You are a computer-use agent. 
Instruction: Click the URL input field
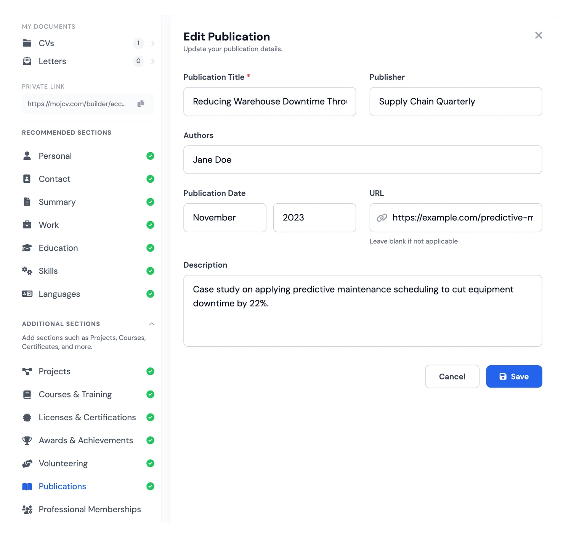click(456, 217)
